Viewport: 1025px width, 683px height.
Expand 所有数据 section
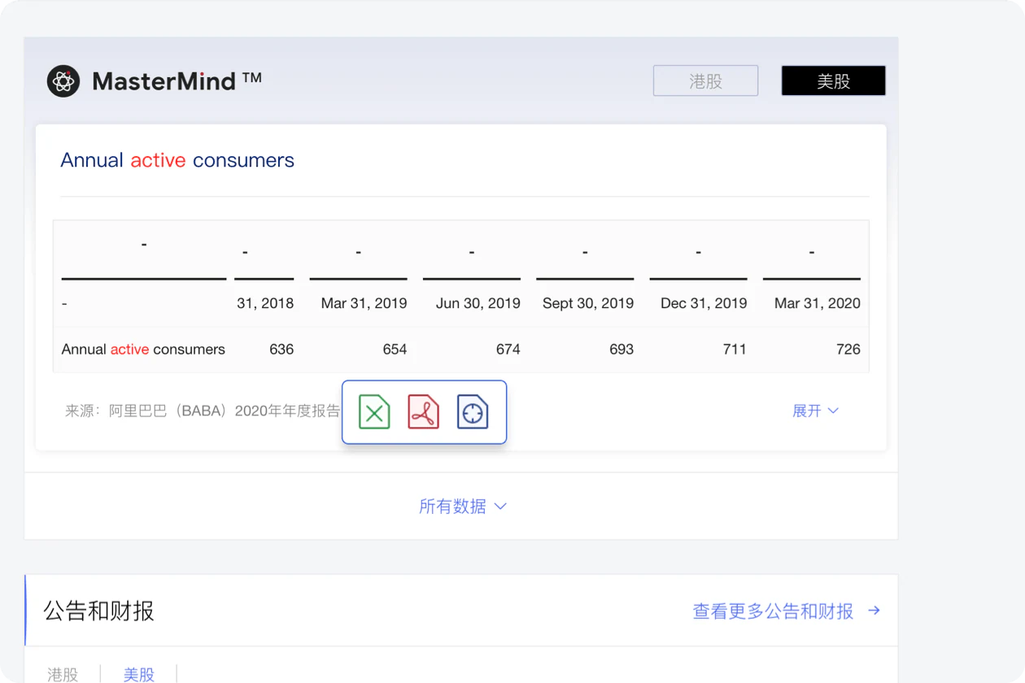[463, 507]
